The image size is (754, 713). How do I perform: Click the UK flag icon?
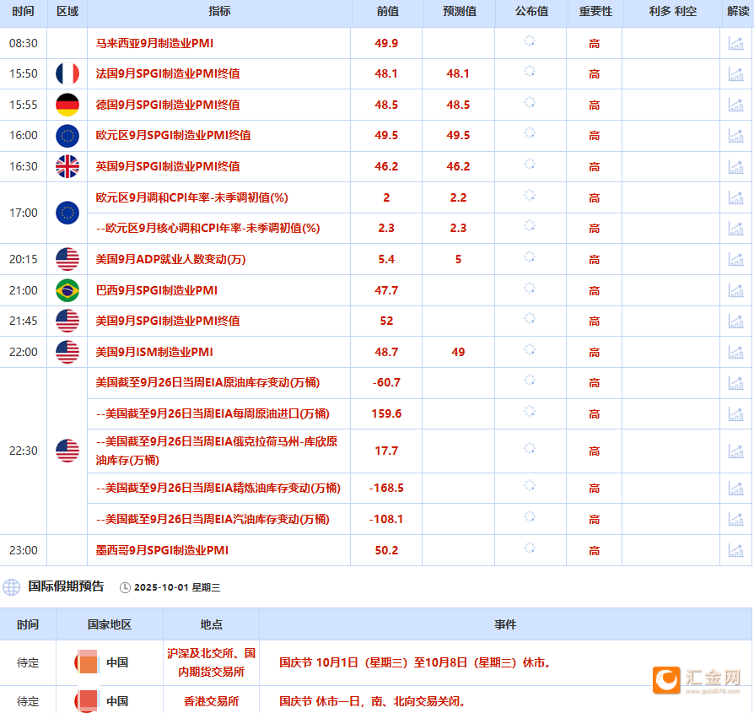point(67,166)
